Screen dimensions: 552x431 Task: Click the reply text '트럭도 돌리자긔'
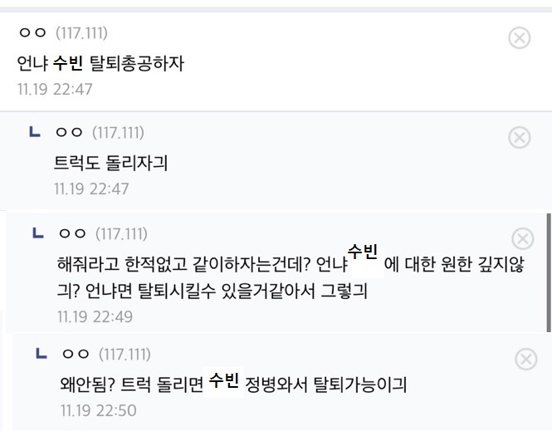[110, 163]
